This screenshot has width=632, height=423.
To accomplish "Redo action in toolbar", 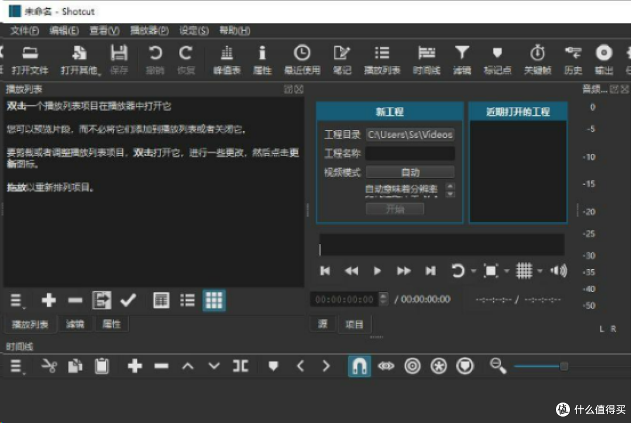I will click(186, 60).
